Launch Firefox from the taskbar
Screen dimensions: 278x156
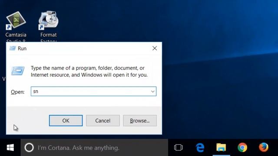[x=264, y=147]
